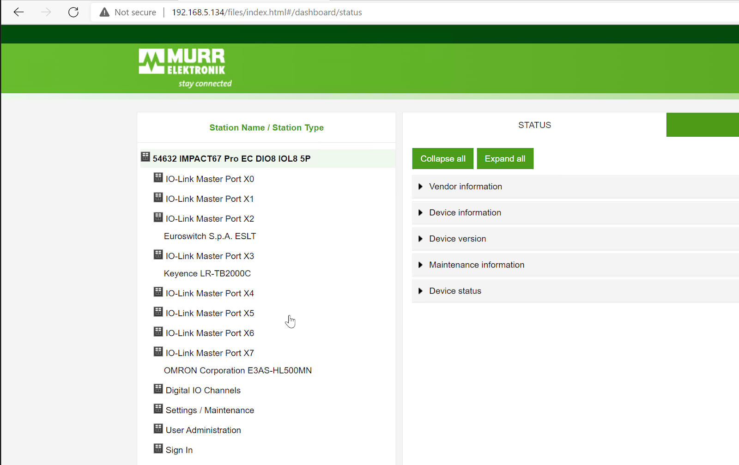The image size is (739, 465).
Task: Click the Not secure warning icon
Action: 105,12
